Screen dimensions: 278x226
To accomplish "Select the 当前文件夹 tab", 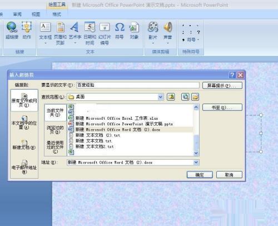I will (x=55, y=112).
